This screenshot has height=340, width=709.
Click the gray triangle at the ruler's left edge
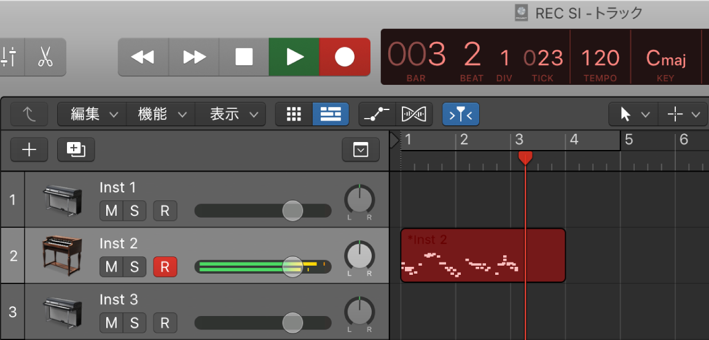pos(394,140)
